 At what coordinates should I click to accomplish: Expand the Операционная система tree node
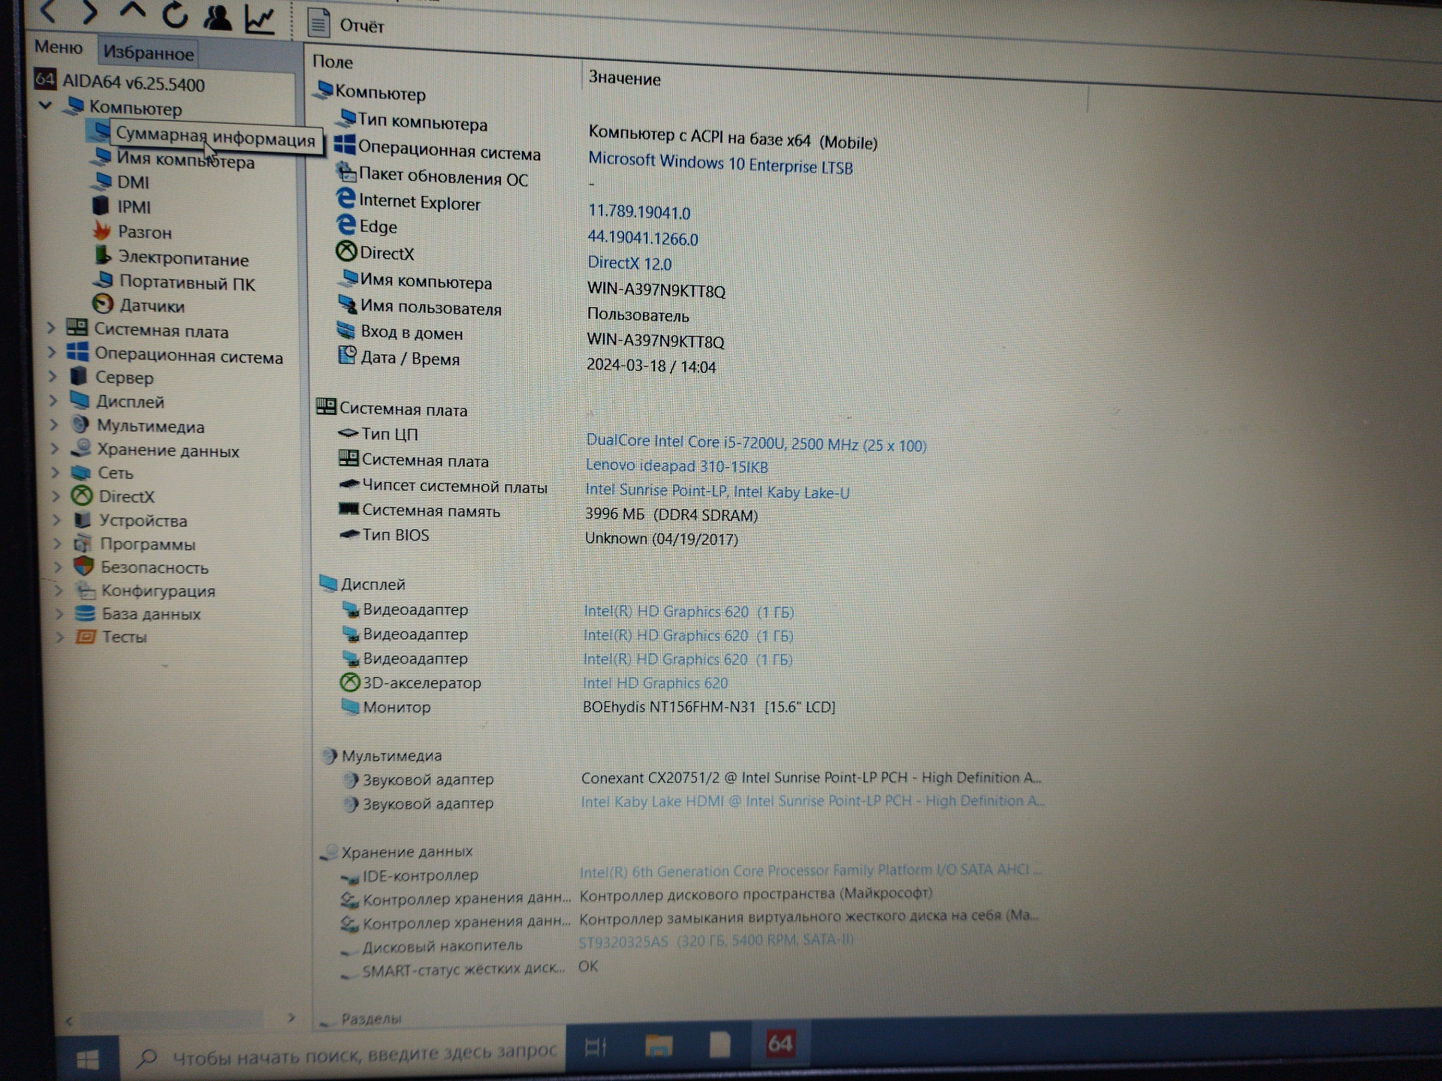click(x=52, y=351)
